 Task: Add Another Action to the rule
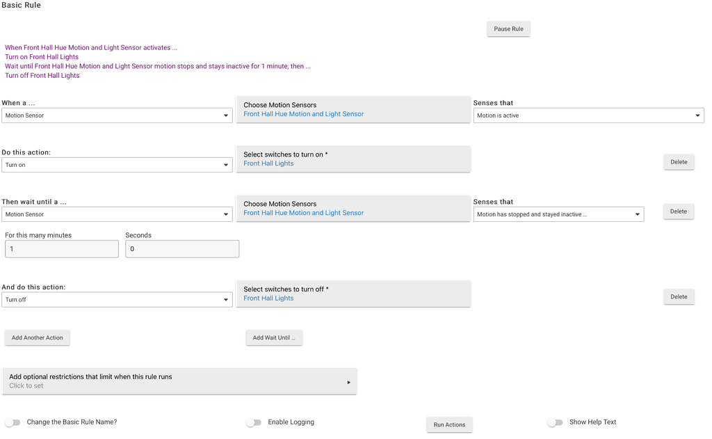click(37, 337)
